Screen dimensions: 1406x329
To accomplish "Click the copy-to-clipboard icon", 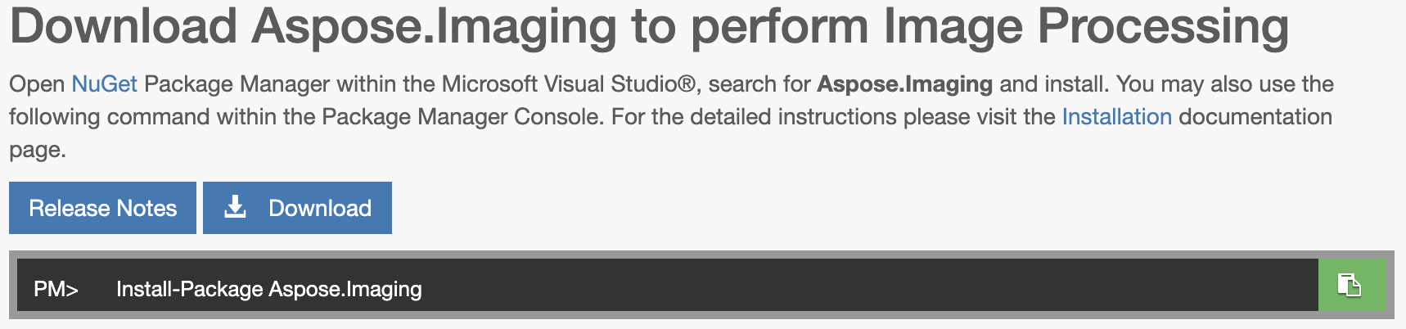I will [1350, 286].
